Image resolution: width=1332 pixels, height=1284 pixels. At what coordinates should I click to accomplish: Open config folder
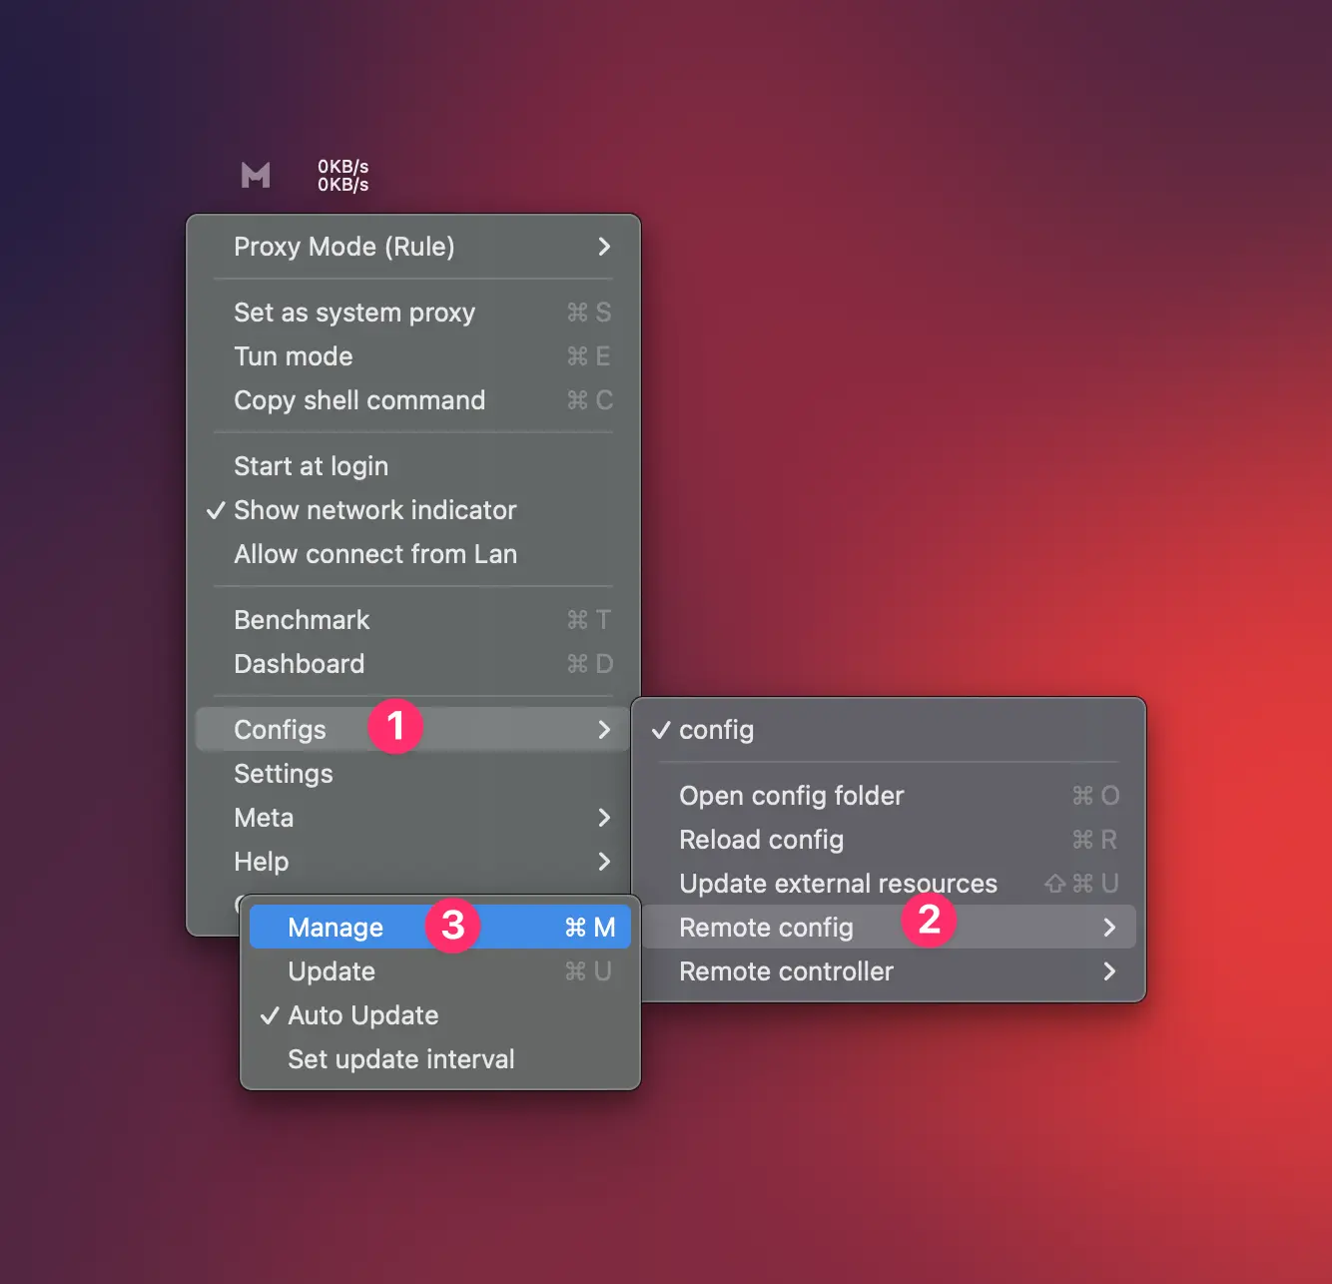(791, 796)
